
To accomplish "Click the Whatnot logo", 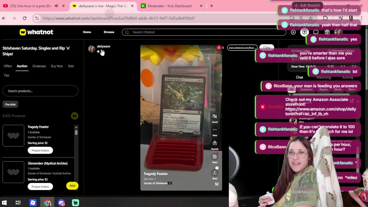I will [36, 32].
